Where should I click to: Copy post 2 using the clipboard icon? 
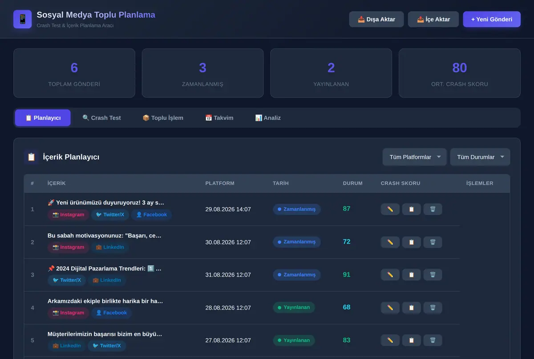point(412,242)
